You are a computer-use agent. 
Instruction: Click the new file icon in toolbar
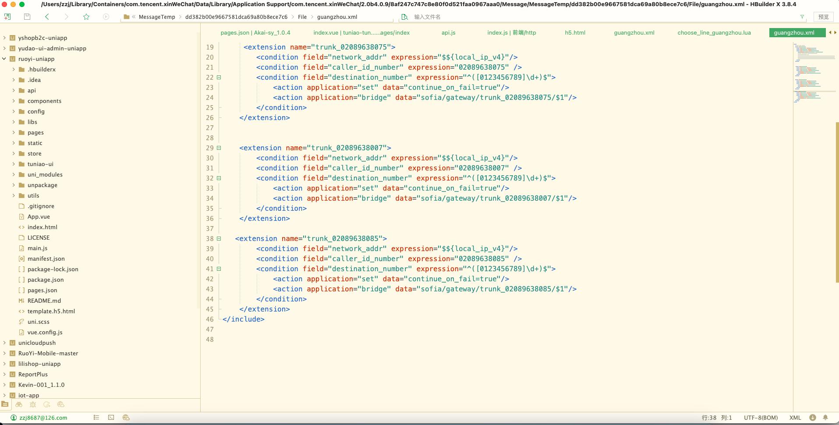click(x=7, y=17)
